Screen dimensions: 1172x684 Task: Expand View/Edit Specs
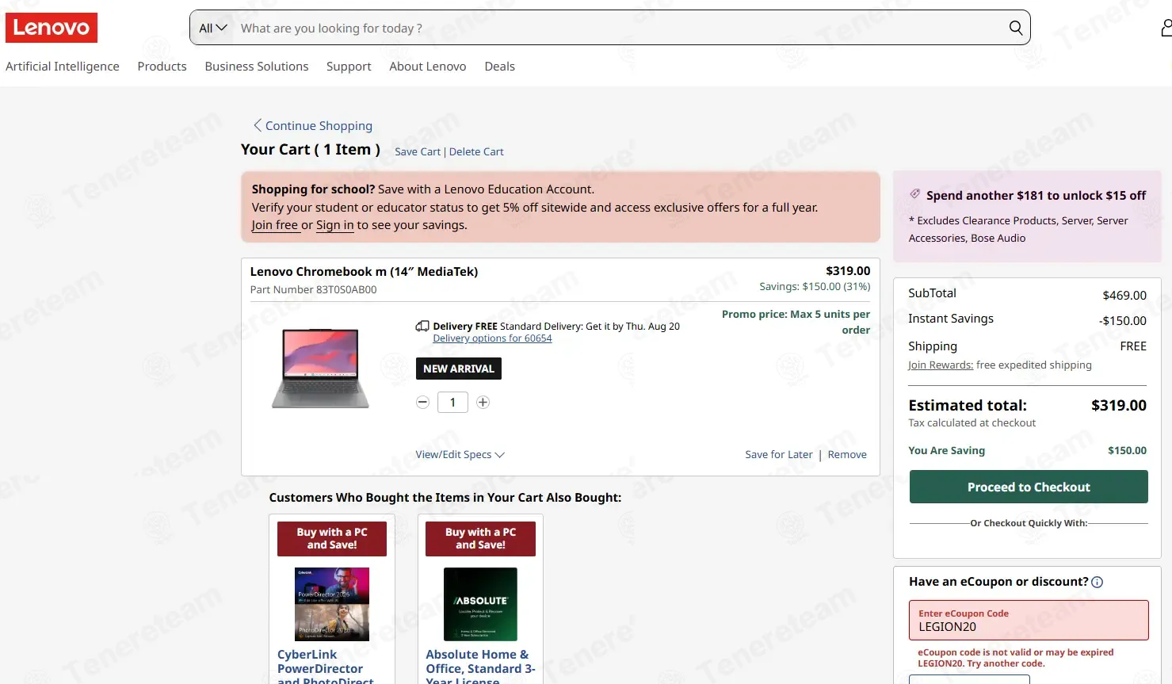coord(460,455)
